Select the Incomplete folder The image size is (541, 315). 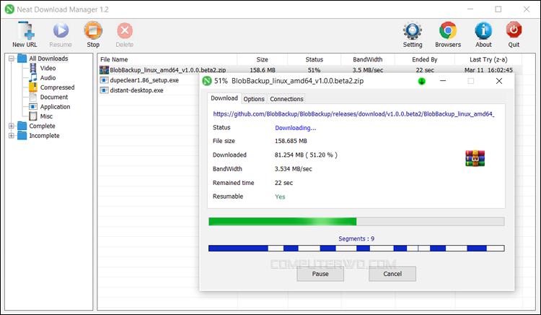click(44, 136)
